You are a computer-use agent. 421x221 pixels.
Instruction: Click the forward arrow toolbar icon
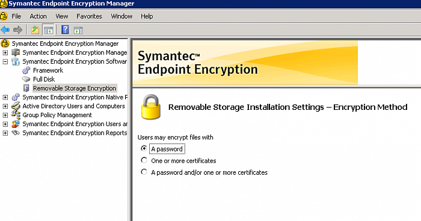pos(17,29)
